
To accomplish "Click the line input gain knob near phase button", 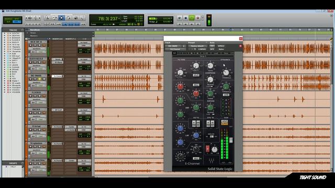I will pyautogui.click(x=214, y=149).
